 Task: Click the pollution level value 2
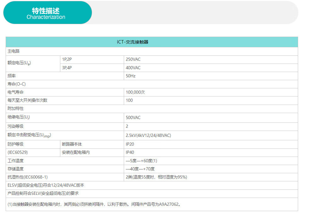[127, 126]
